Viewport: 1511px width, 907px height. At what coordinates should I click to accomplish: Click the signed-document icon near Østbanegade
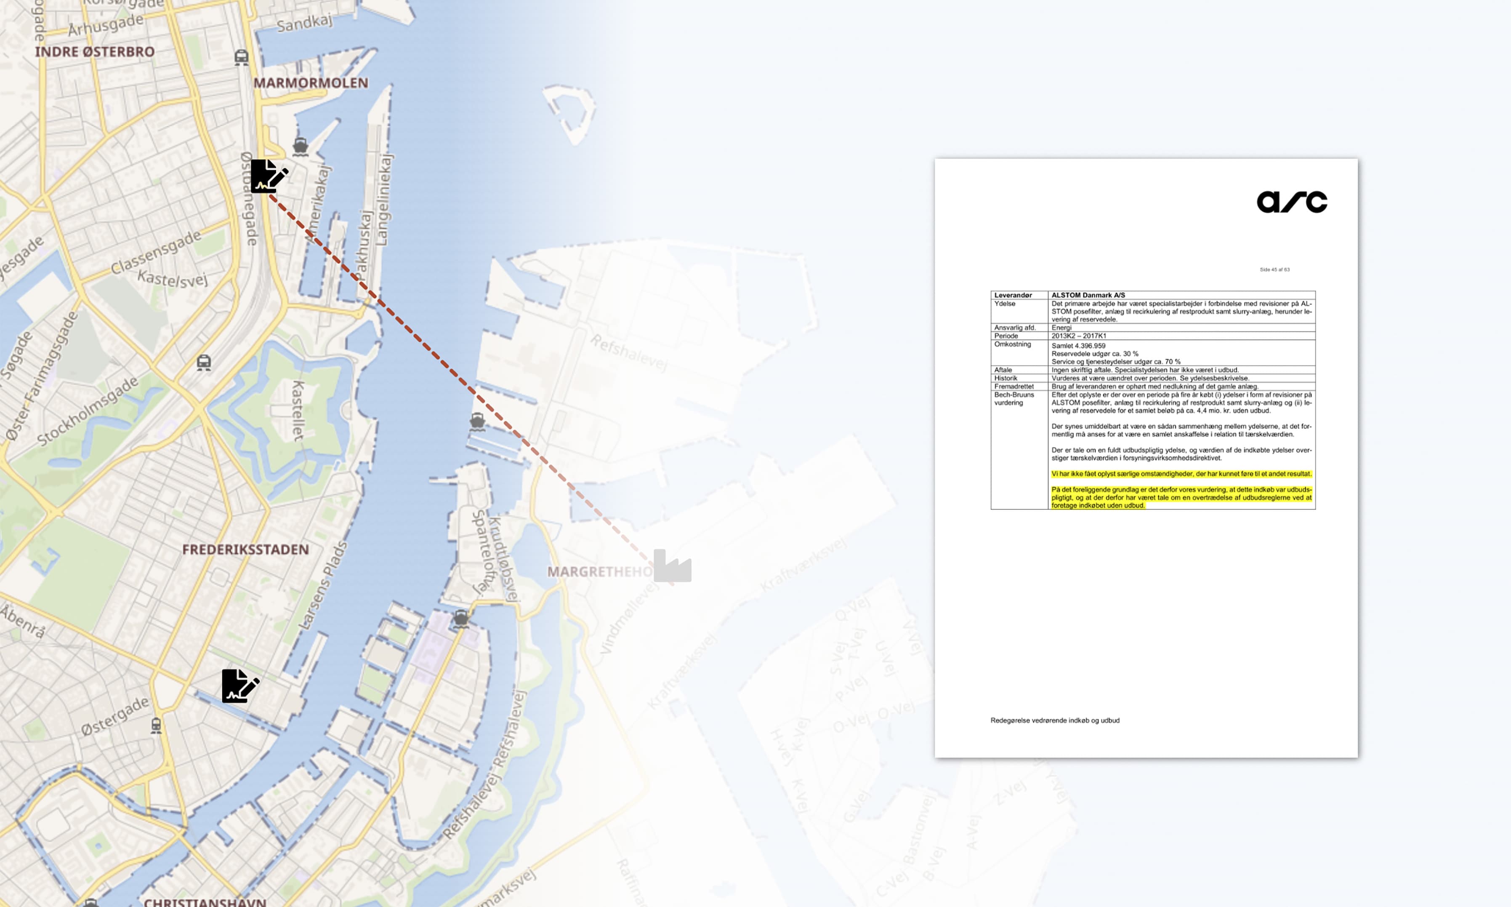click(268, 176)
